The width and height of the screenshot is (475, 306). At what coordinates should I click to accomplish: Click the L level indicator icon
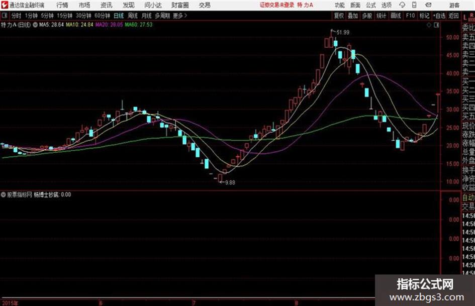[x=465, y=17]
